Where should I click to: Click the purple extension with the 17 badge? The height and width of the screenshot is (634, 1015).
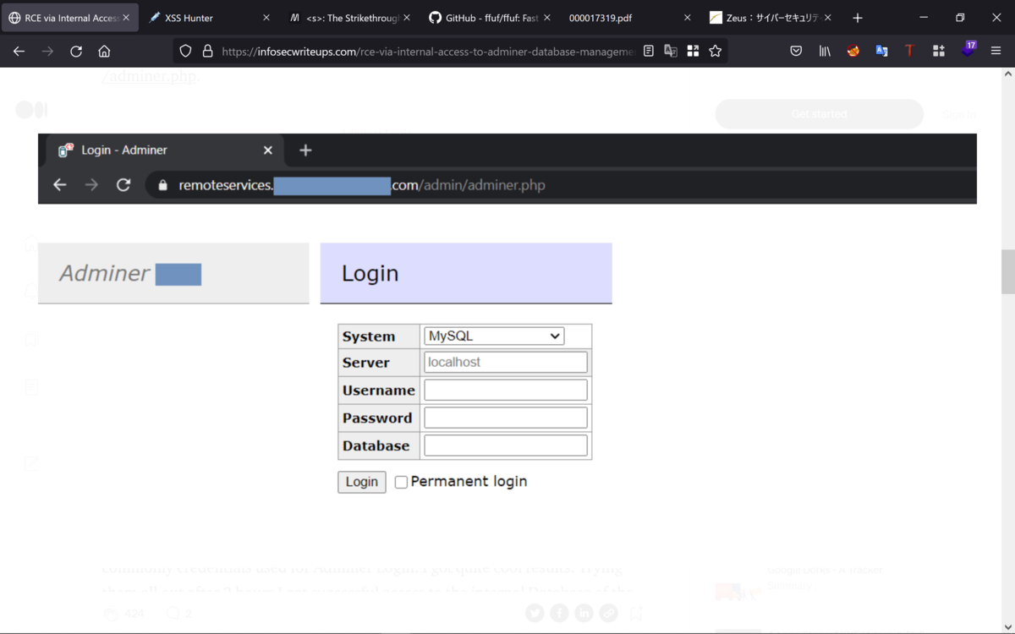tap(968, 50)
